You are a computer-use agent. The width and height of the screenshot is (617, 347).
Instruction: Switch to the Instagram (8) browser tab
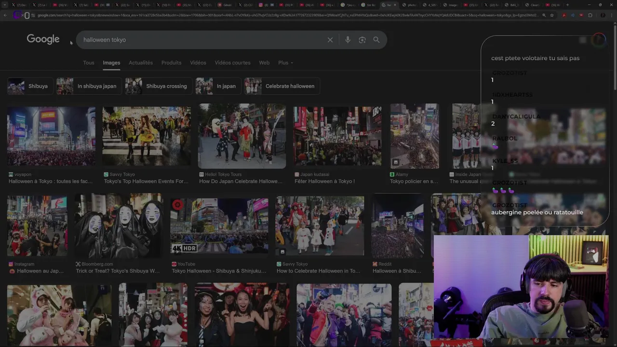pyautogui.click(x=268, y=5)
